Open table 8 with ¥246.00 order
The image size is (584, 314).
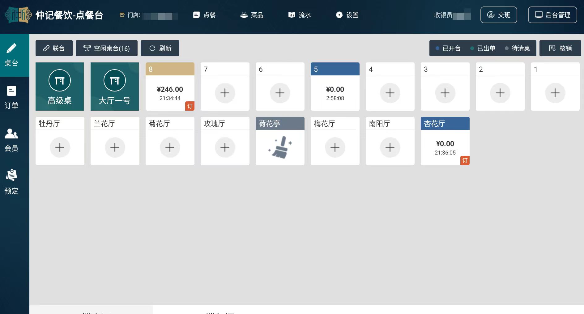170,87
